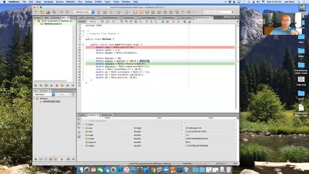Click the eBay folder on desktop
This screenshot has height=174, width=309.
tap(301, 39)
